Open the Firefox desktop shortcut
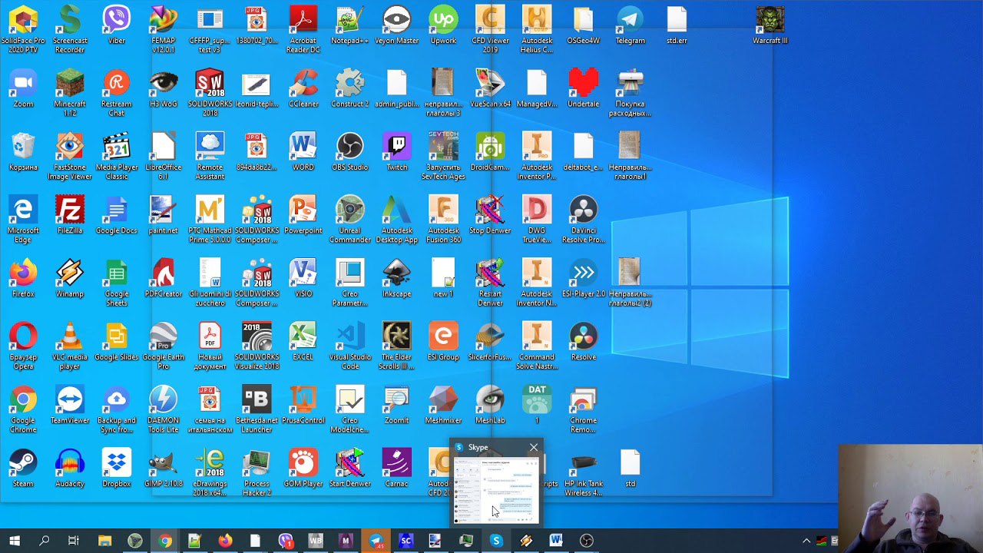 pyautogui.click(x=23, y=279)
